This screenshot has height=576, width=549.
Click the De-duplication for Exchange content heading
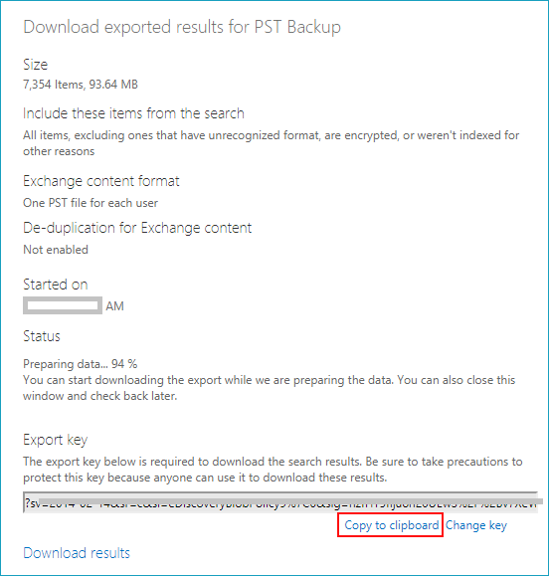pyautogui.click(x=137, y=228)
